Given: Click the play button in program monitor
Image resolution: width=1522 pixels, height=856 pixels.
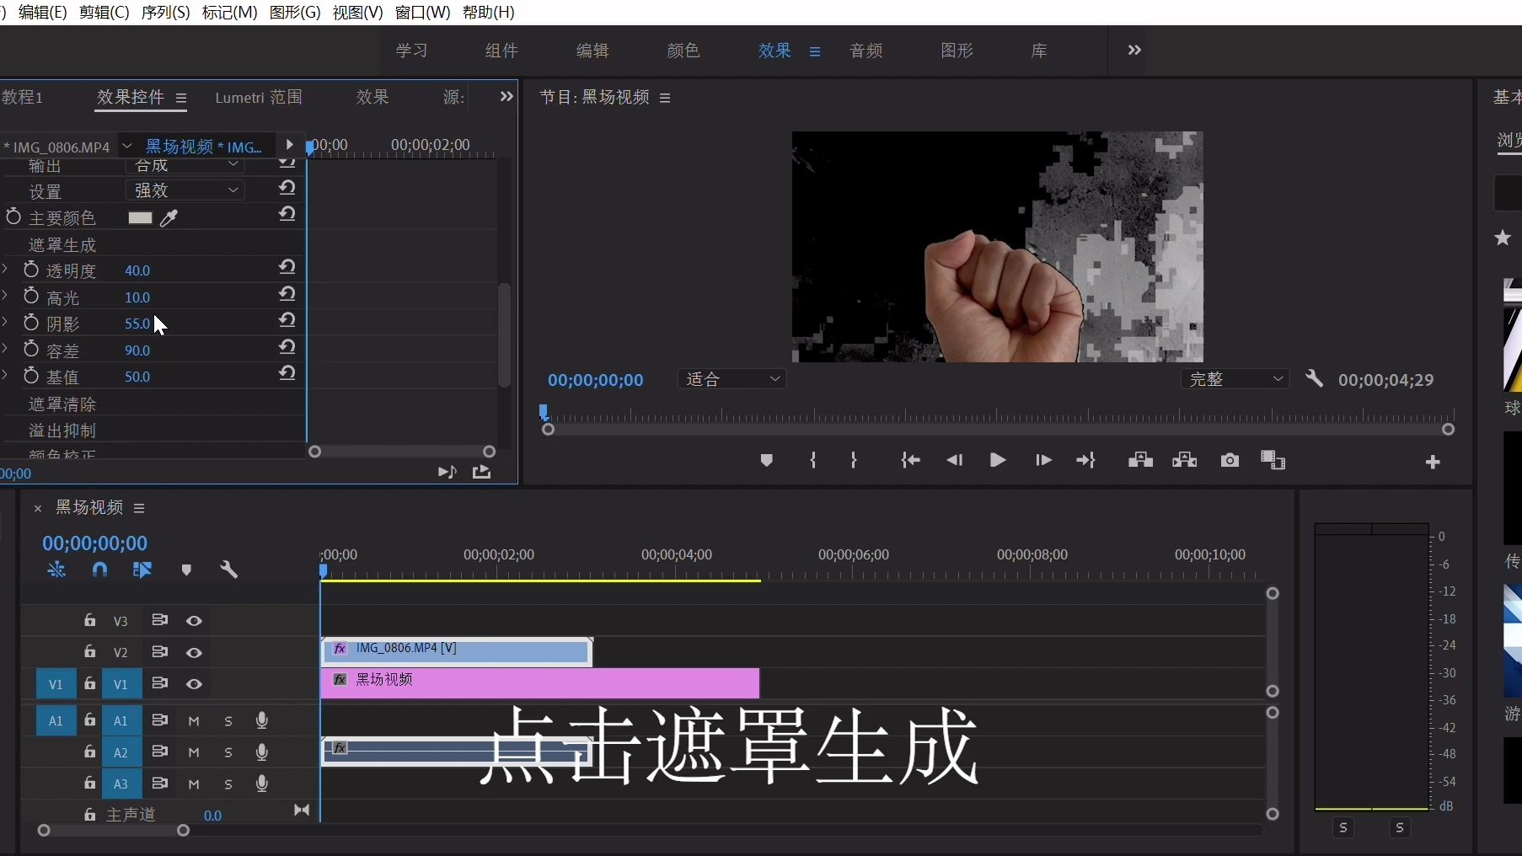Looking at the screenshot, I should tap(998, 461).
